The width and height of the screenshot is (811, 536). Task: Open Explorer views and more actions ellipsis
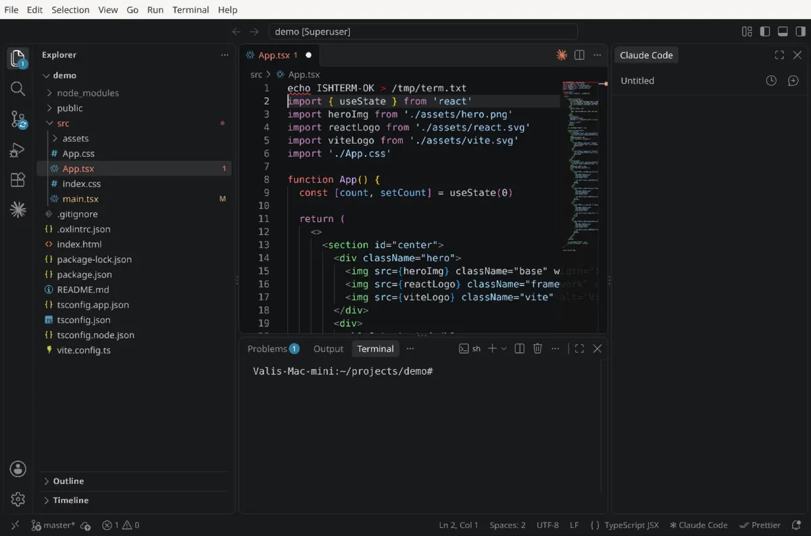pyautogui.click(x=225, y=55)
